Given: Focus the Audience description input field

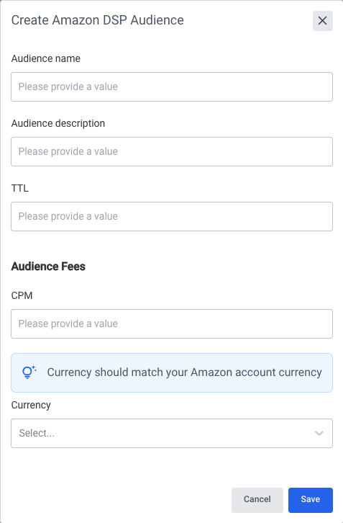Looking at the screenshot, I should [x=172, y=151].
